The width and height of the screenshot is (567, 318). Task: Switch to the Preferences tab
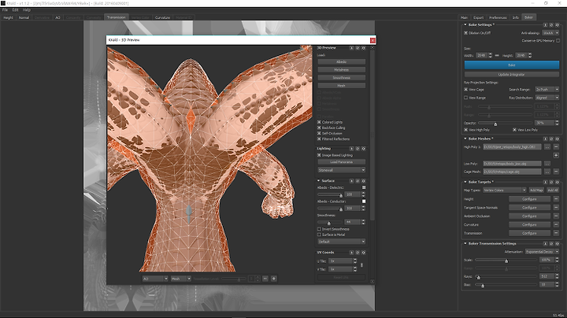[x=498, y=17]
